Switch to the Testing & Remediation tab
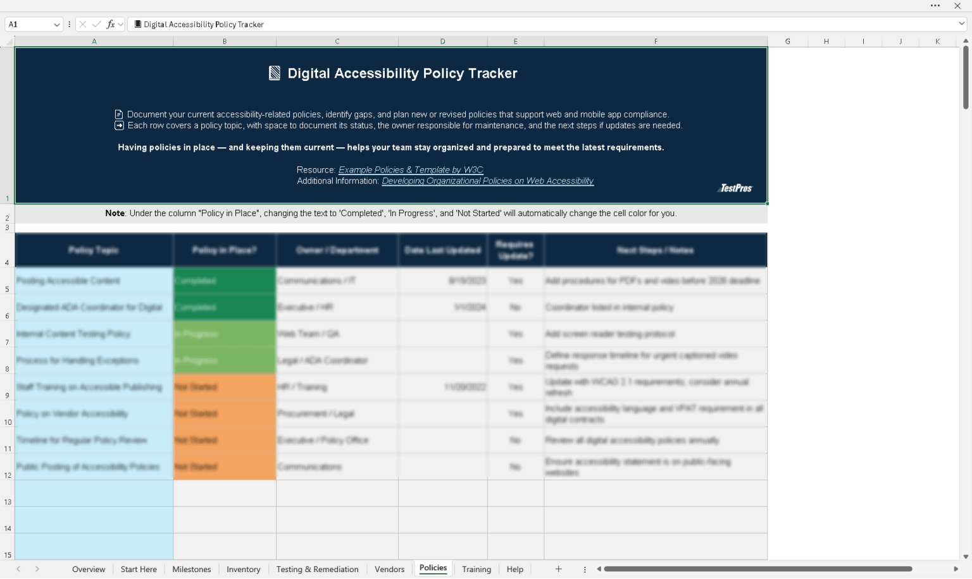The image size is (972, 579). tap(317, 569)
